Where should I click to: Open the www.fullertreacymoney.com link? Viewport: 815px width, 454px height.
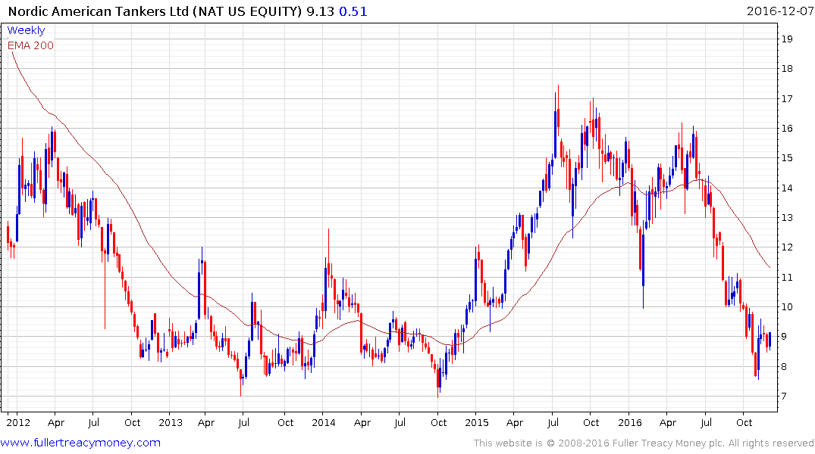[x=80, y=443]
